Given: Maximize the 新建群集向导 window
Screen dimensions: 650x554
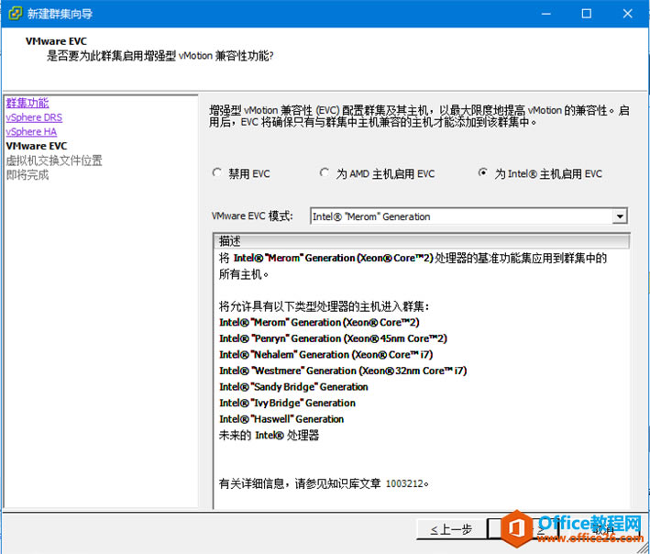Looking at the screenshot, I should 586,14.
